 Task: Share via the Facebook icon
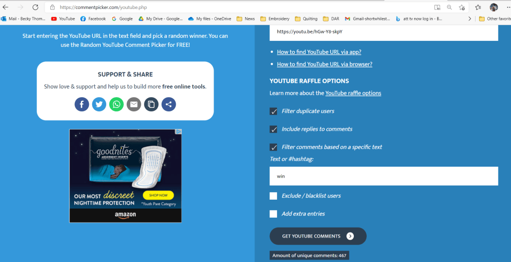pos(82,104)
